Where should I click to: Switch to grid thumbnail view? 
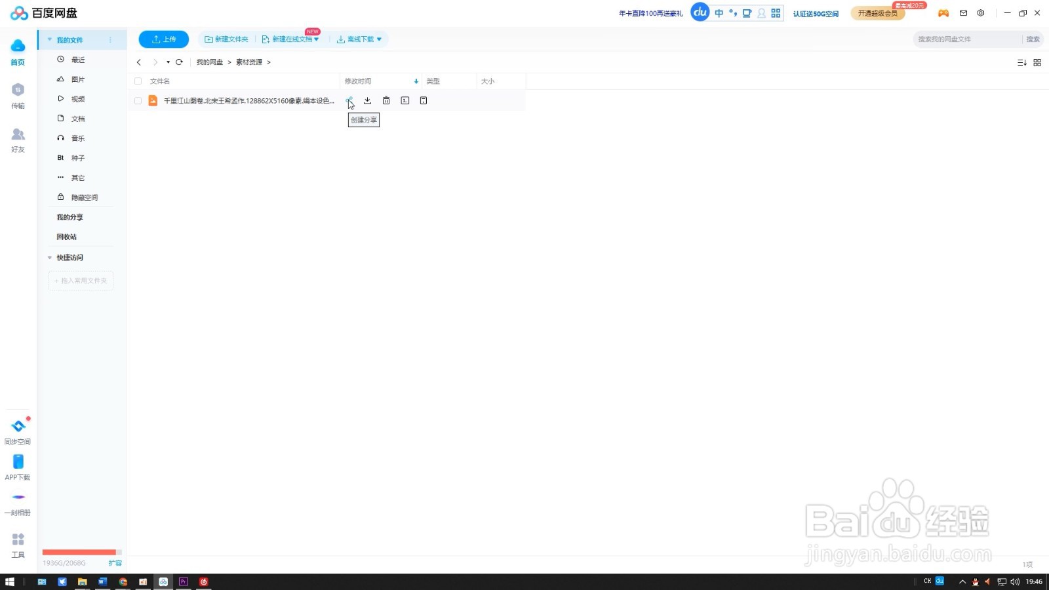pyautogui.click(x=1037, y=62)
